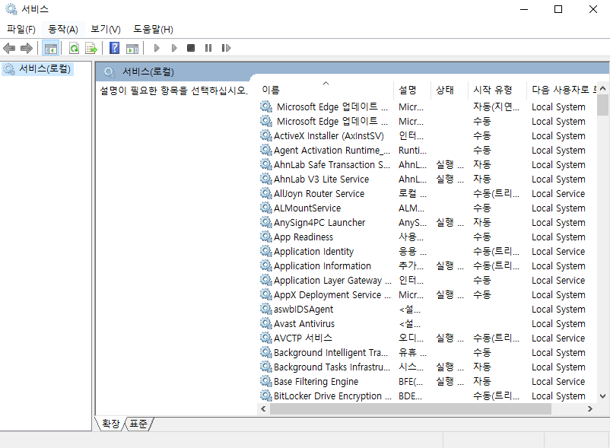Viewport: 610px width, 448px height.
Task: Click Local Service cell of AllJoyn Router
Action: pyautogui.click(x=558, y=193)
